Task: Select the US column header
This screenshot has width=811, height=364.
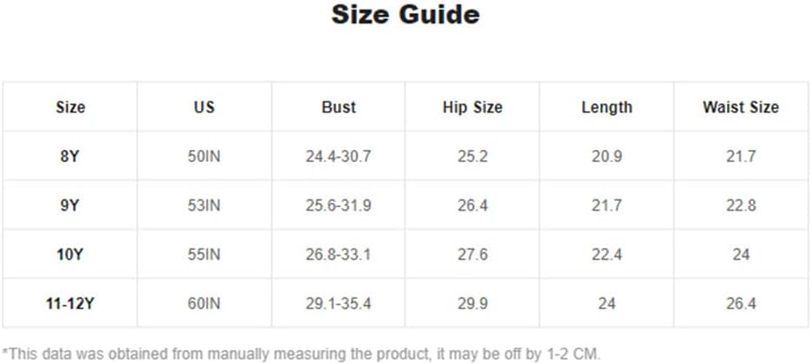Action: pos(204,107)
